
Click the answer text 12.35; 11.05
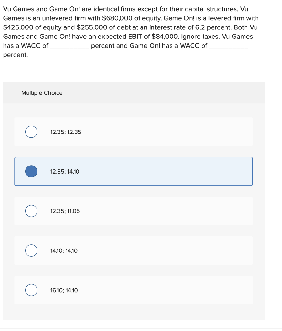(x=65, y=211)
